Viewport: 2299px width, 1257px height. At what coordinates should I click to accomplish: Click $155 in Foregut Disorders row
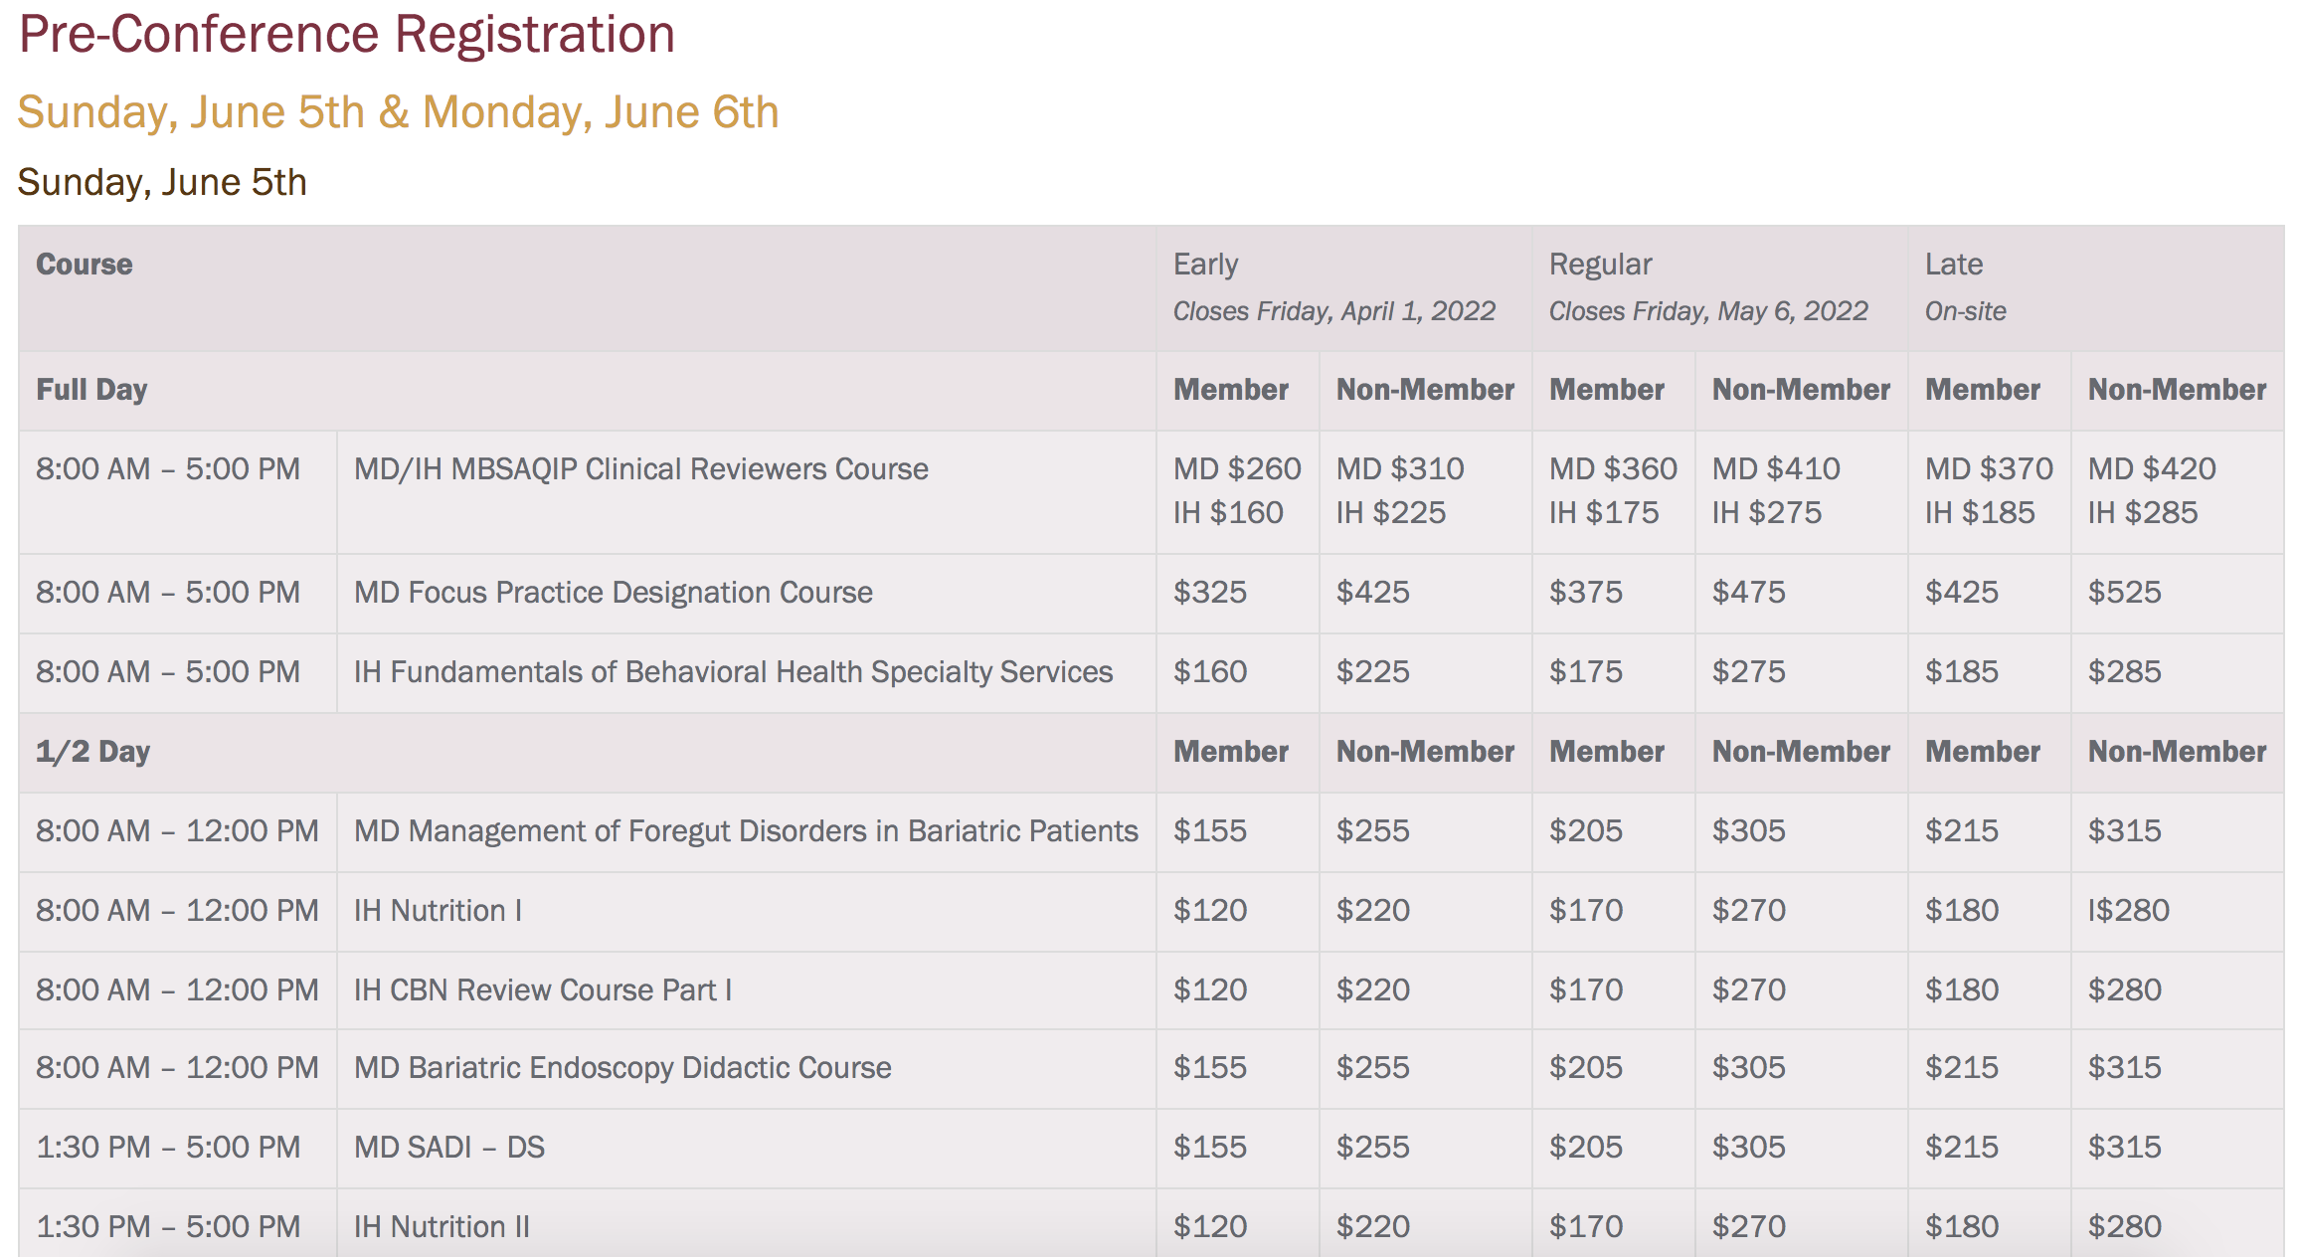pos(1210,831)
